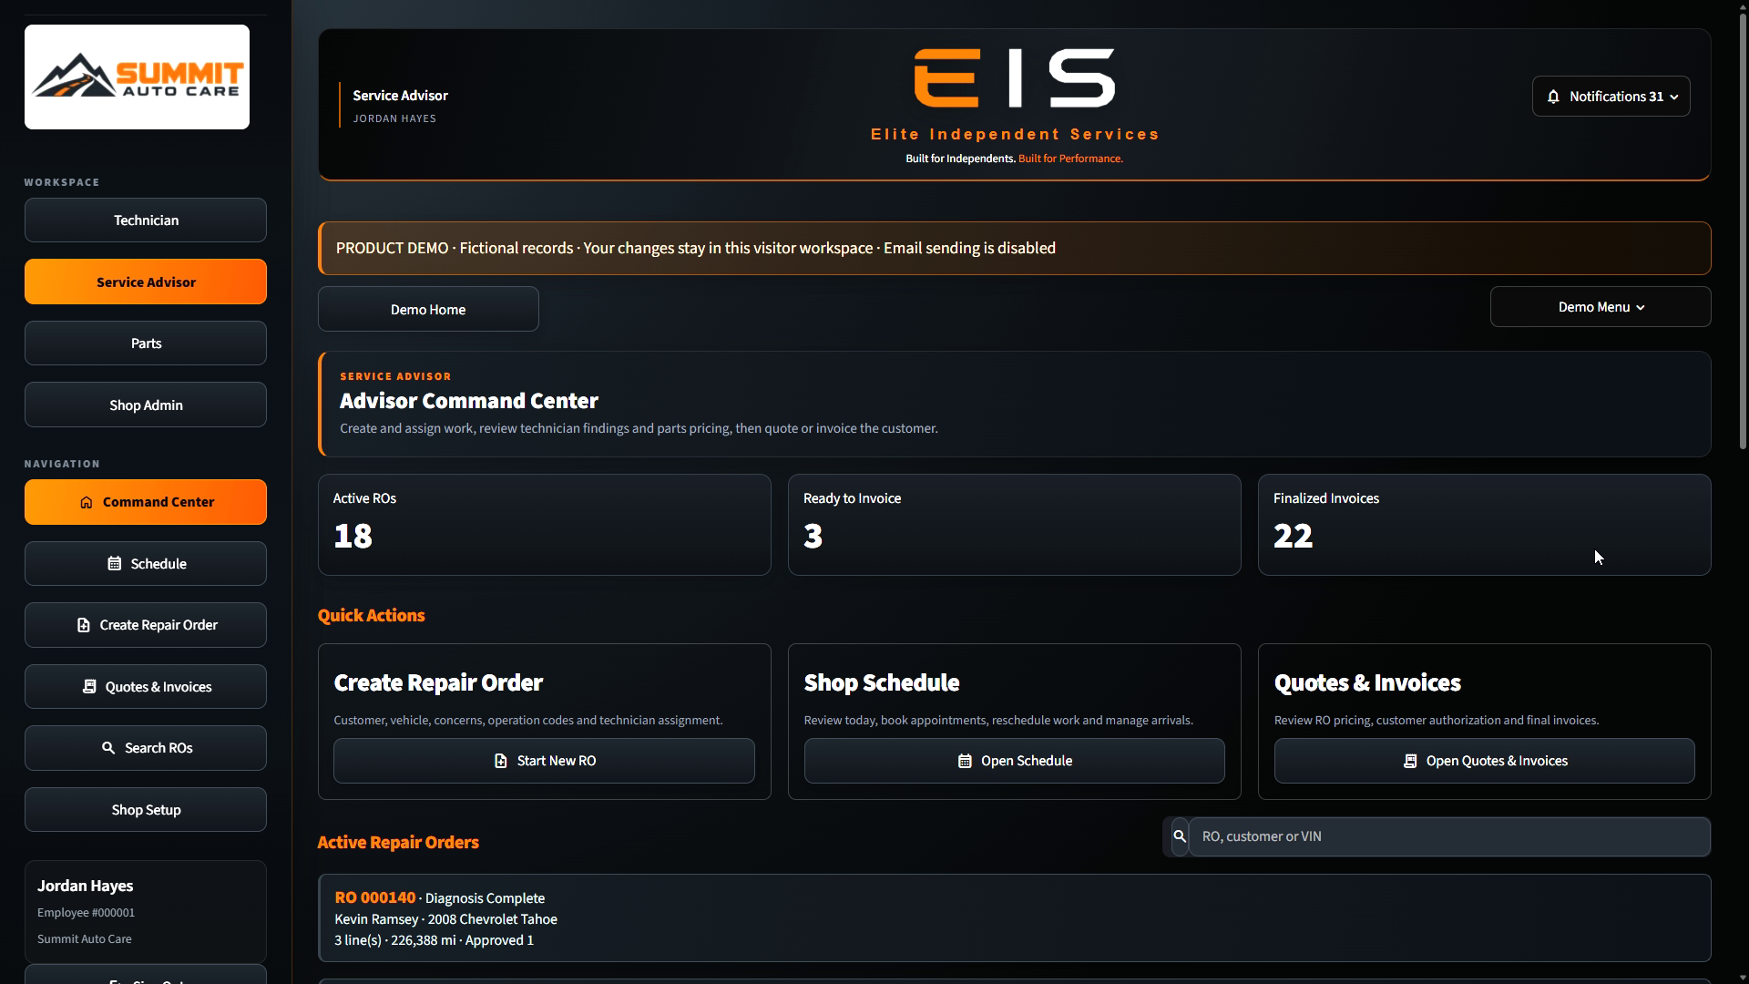The width and height of the screenshot is (1749, 984).
Task: Open Schedule in the sidebar navigation
Action: [146, 564]
